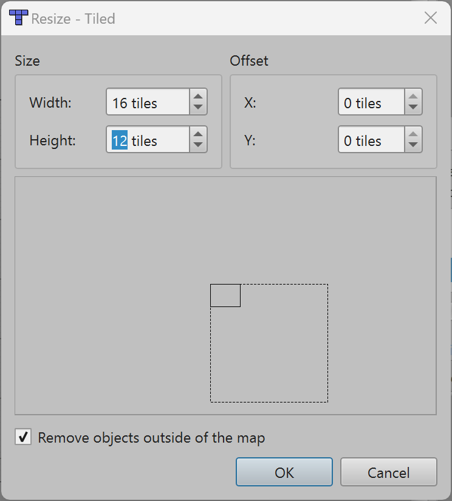Increase X offset with up arrow
This screenshot has height=501, width=452.
pos(413,96)
